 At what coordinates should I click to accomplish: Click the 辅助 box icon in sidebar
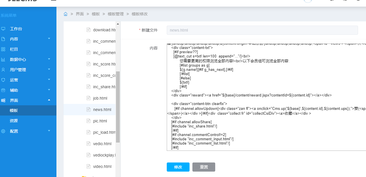click(3, 90)
